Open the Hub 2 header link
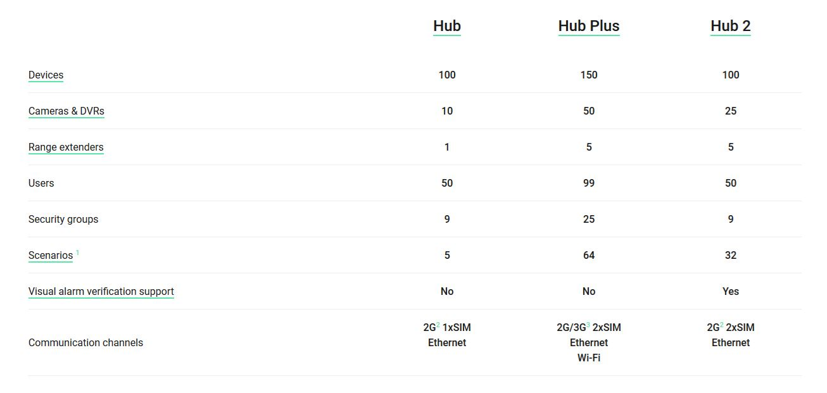The image size is (827, 393). pyautogui.click(x=730, y=26)
